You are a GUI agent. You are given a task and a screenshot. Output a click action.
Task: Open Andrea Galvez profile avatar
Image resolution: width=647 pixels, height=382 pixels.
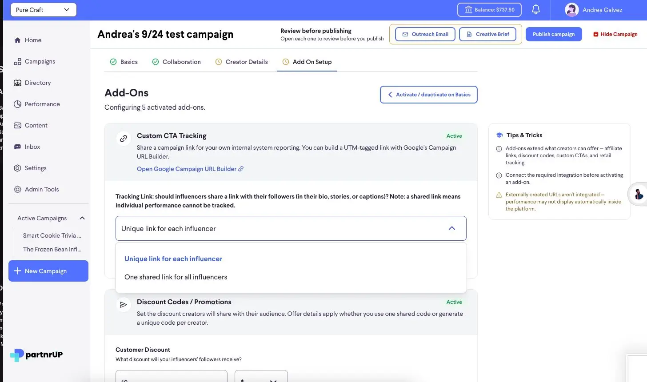click(x=571, y=10)
